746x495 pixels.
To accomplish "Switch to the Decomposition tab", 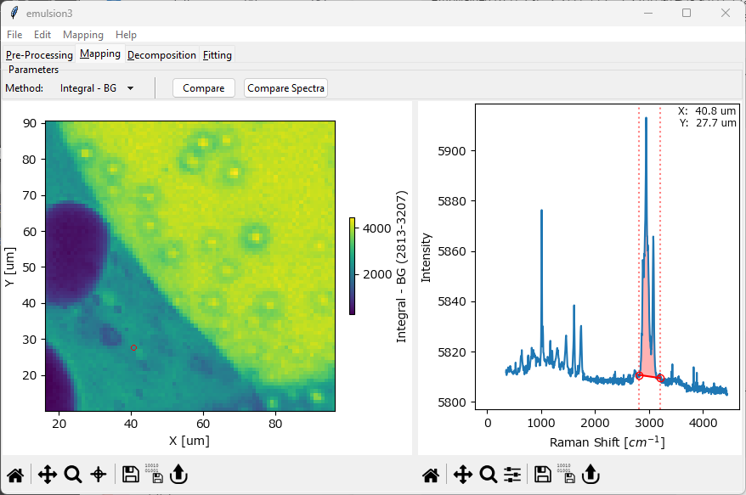I will [161, 55].
